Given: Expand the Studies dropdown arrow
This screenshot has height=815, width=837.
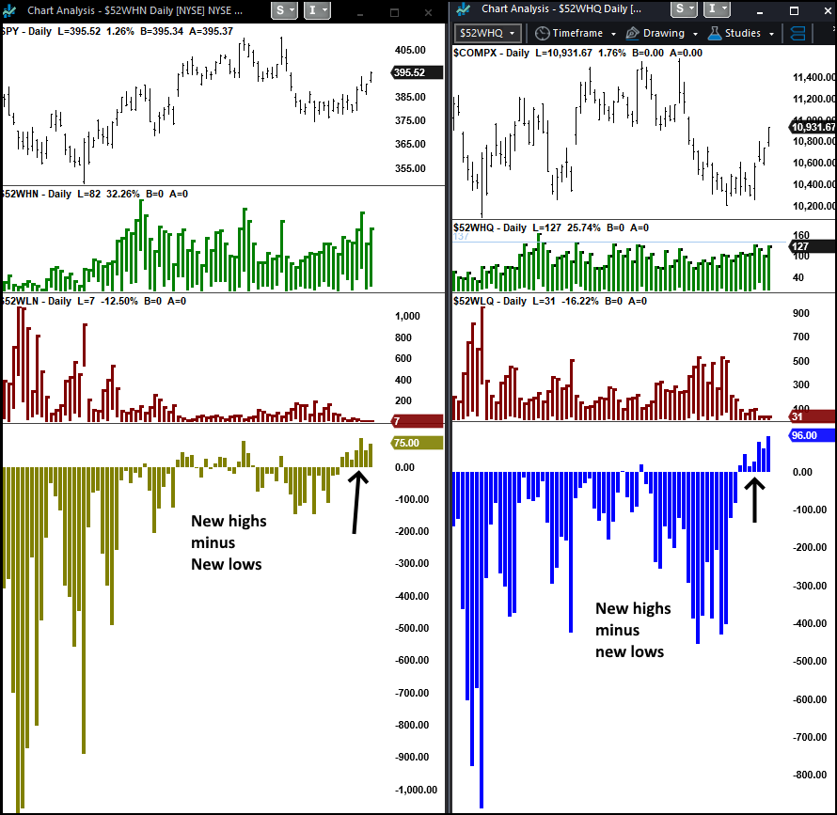Looking at the screenshot, I should pyautogui.click(x=771, y=33).
